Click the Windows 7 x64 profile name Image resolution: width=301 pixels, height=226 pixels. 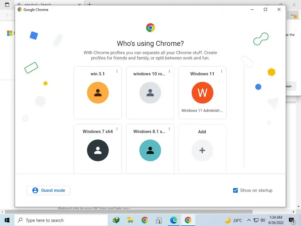[98, 132]
